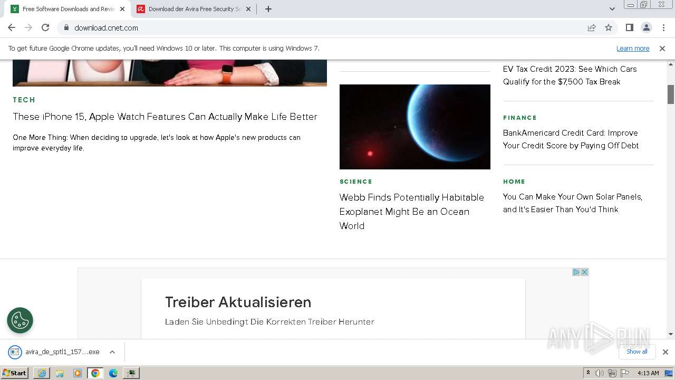Open a new tab with the plus button
The height and width of the screenshot is (380, 675).
pyautogui.click(x=268, y=9)
